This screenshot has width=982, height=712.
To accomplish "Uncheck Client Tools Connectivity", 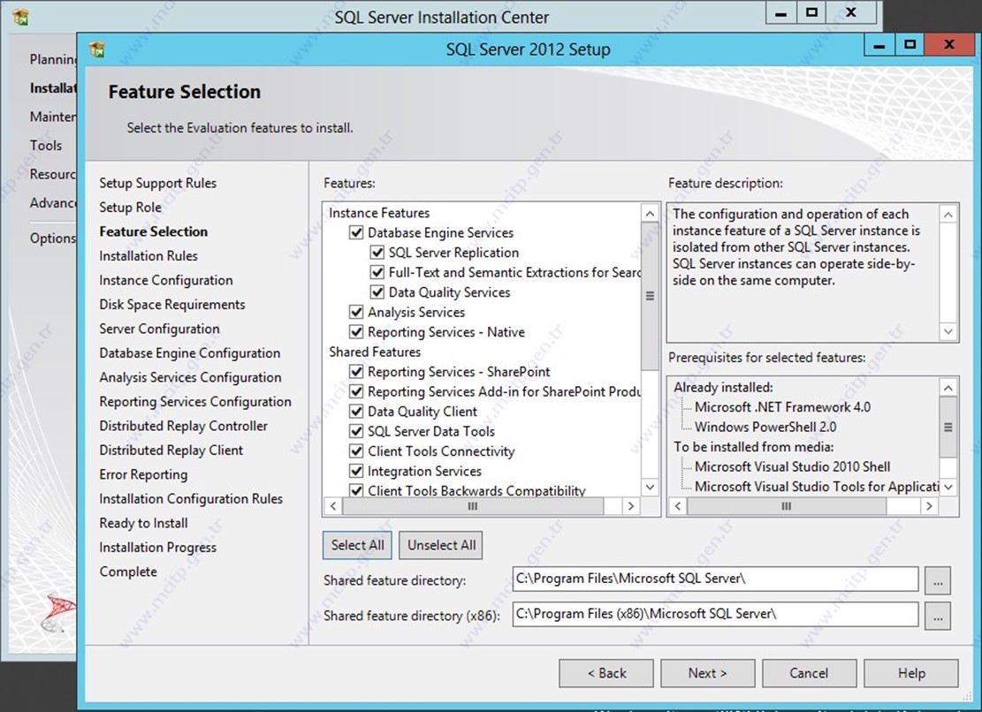I will 356,451.
